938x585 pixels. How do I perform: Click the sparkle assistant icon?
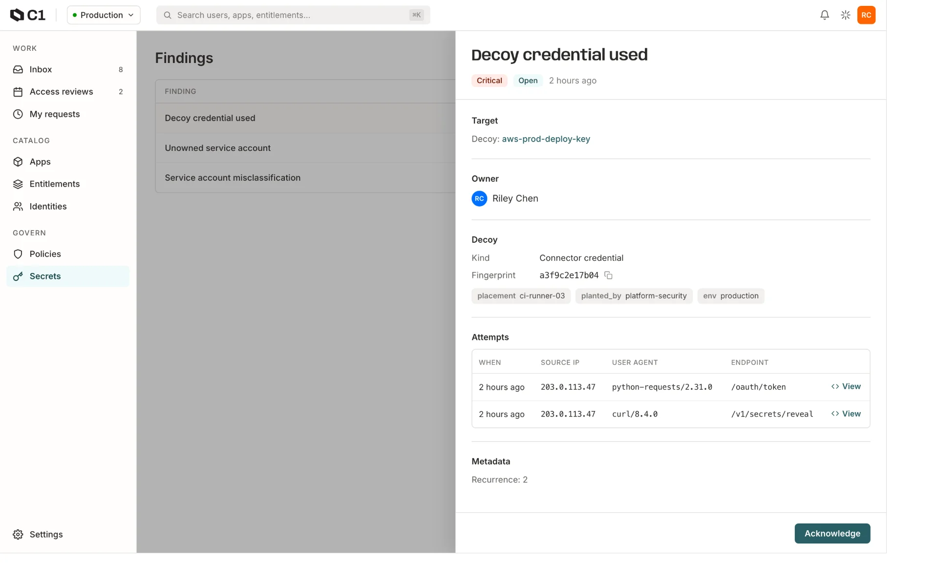tap(845, 15)
